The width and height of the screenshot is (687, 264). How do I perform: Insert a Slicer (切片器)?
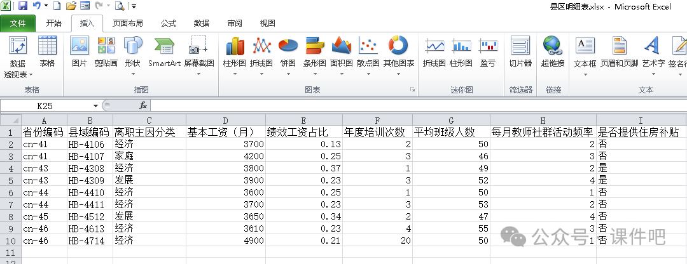520,51
